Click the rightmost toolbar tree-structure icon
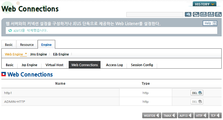The width and height of the screenshot is (223, 120). 218,14
